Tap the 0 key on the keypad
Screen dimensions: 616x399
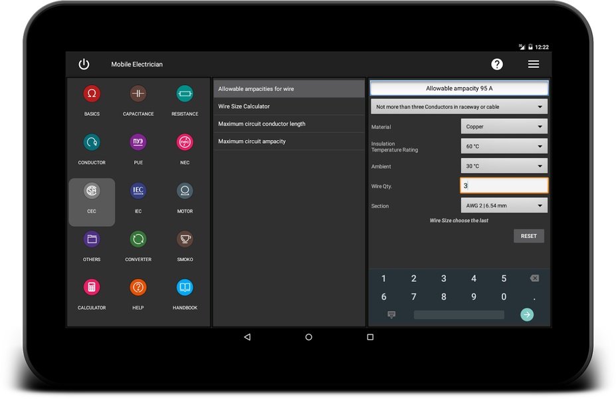[x=504, y=297]
